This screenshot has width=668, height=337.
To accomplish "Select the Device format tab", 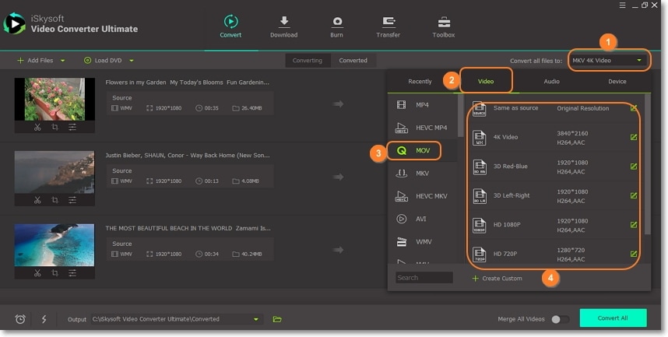I will coord(617,82).
